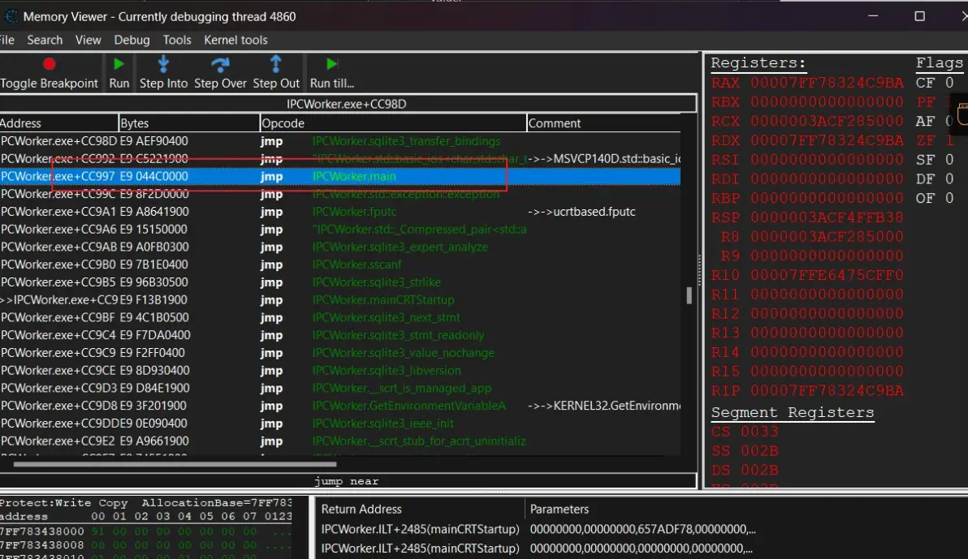Click the Comment column header
This screenshot has height=559, width=968.
pyautogui.click(x=603, y=123)
